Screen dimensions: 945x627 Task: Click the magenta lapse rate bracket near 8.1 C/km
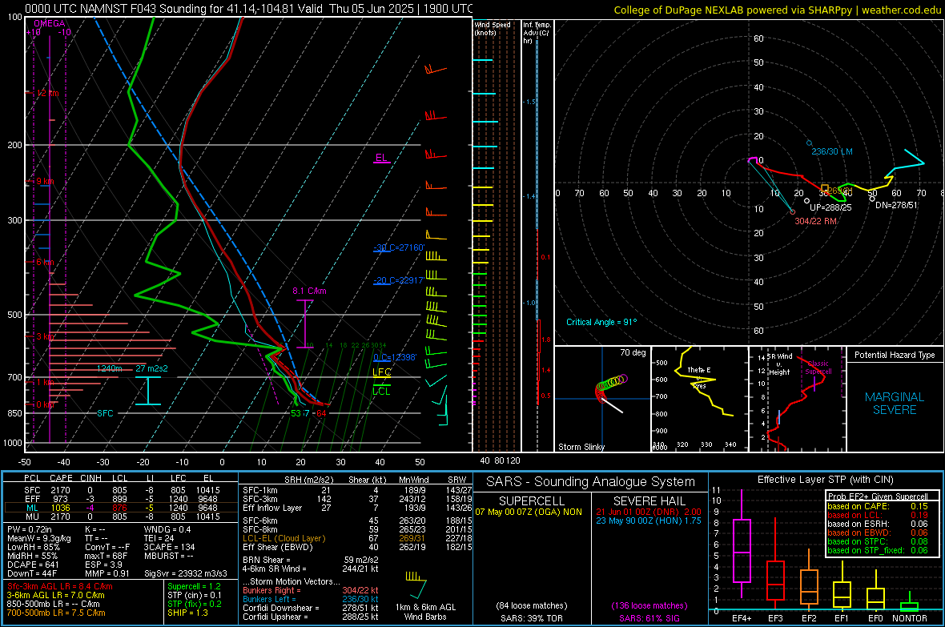[x=305, y=324]
